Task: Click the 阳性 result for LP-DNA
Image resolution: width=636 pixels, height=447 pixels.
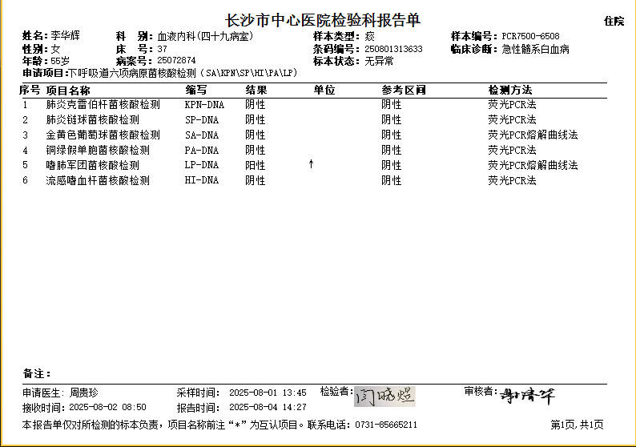Action: coord(256,165)
